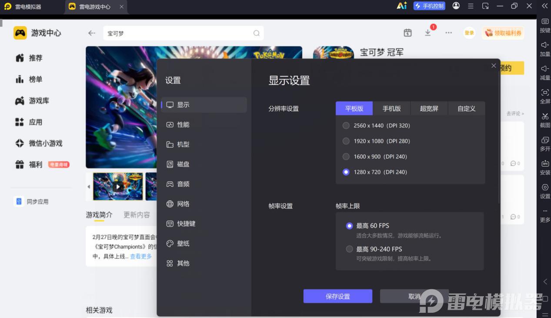Play the video thumbnail under banner
This screenshot has width=551, height=318.
coord(118,187)
